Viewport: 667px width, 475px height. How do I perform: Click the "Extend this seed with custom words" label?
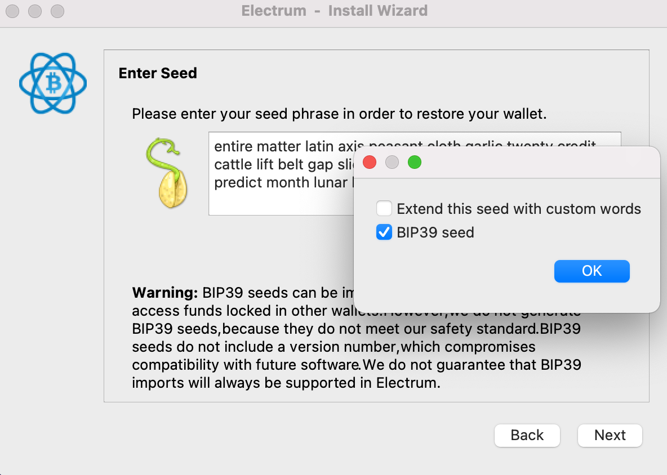[518, 209]
